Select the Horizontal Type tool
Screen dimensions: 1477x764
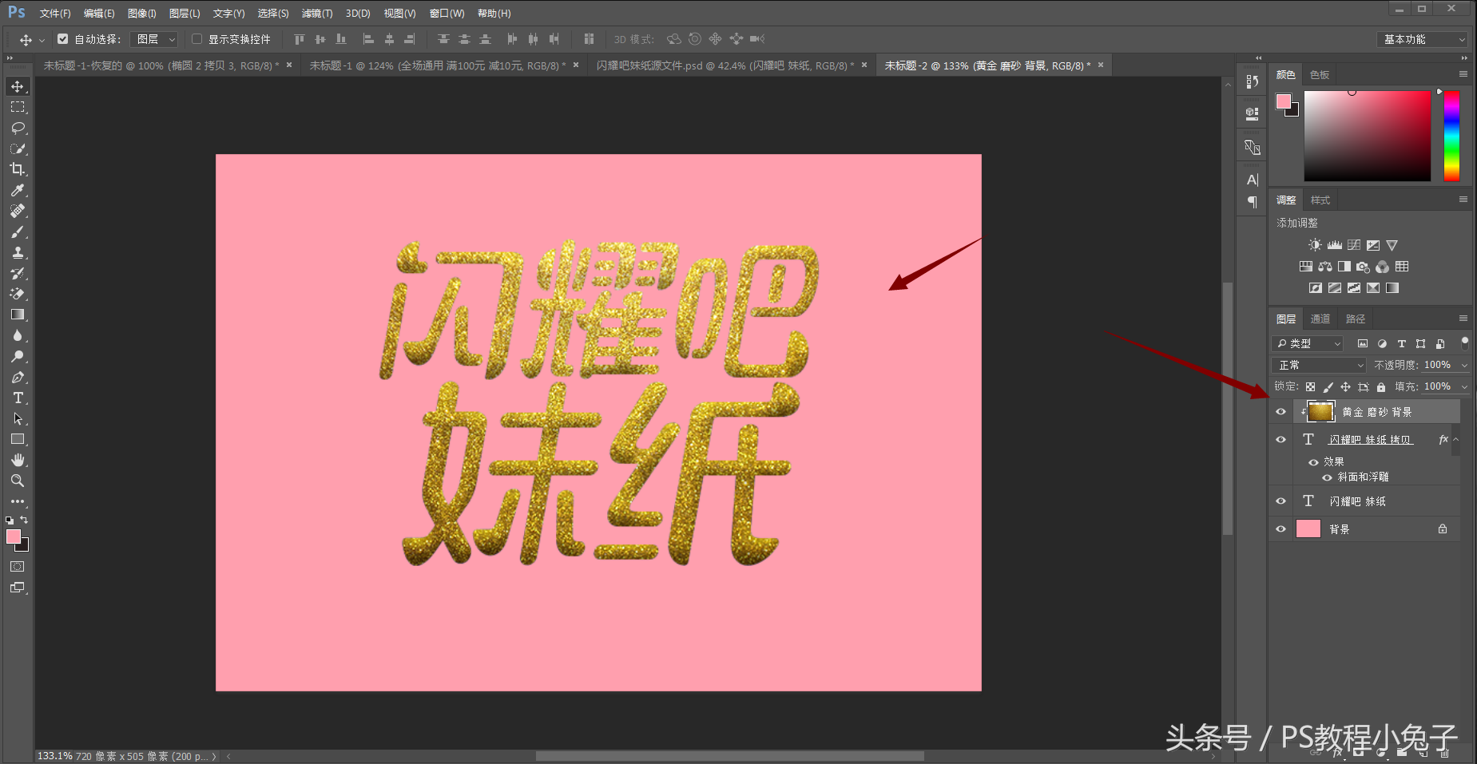[18, 398]
